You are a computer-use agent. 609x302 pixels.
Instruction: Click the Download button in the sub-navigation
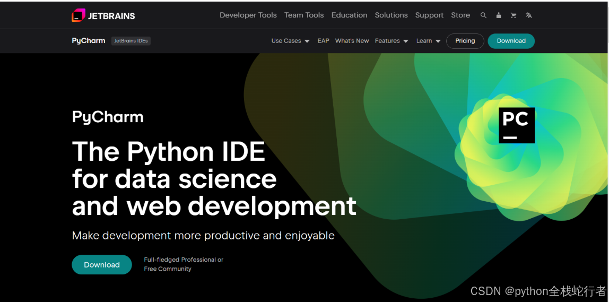pyautogui.click(x=511, y=41)
